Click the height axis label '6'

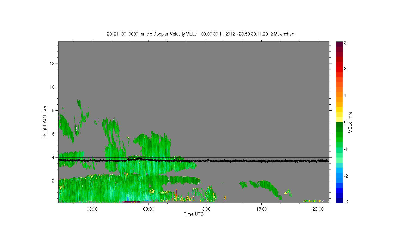[x=53, y=134]
